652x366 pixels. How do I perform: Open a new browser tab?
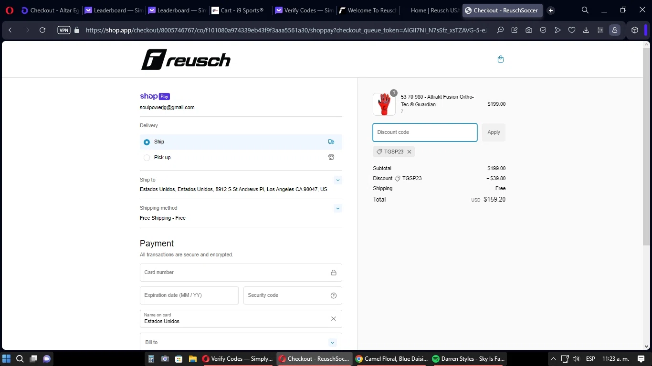pos(551,10)
